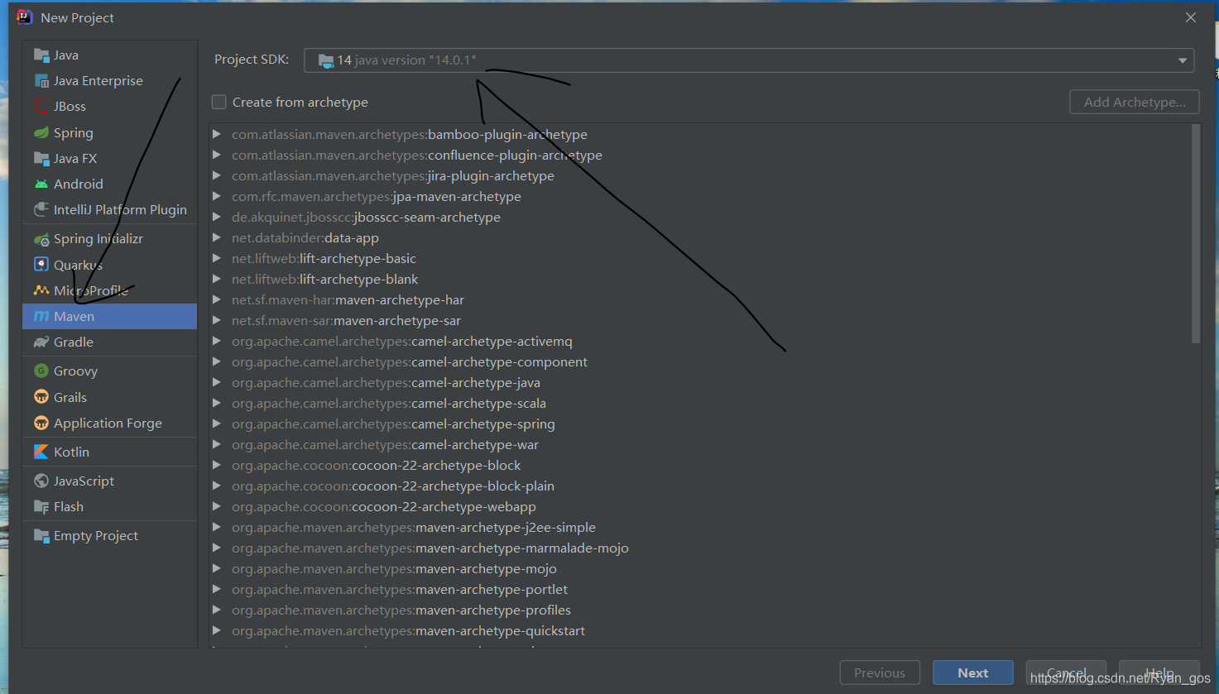1219x694 pixels.
Task: Select the maven-archetype-har row
Action: 700,299
